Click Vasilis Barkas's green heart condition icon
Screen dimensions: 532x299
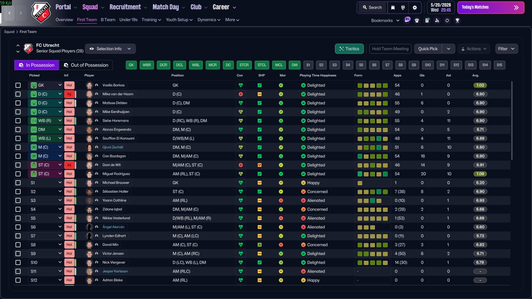[x=240, y=85]
